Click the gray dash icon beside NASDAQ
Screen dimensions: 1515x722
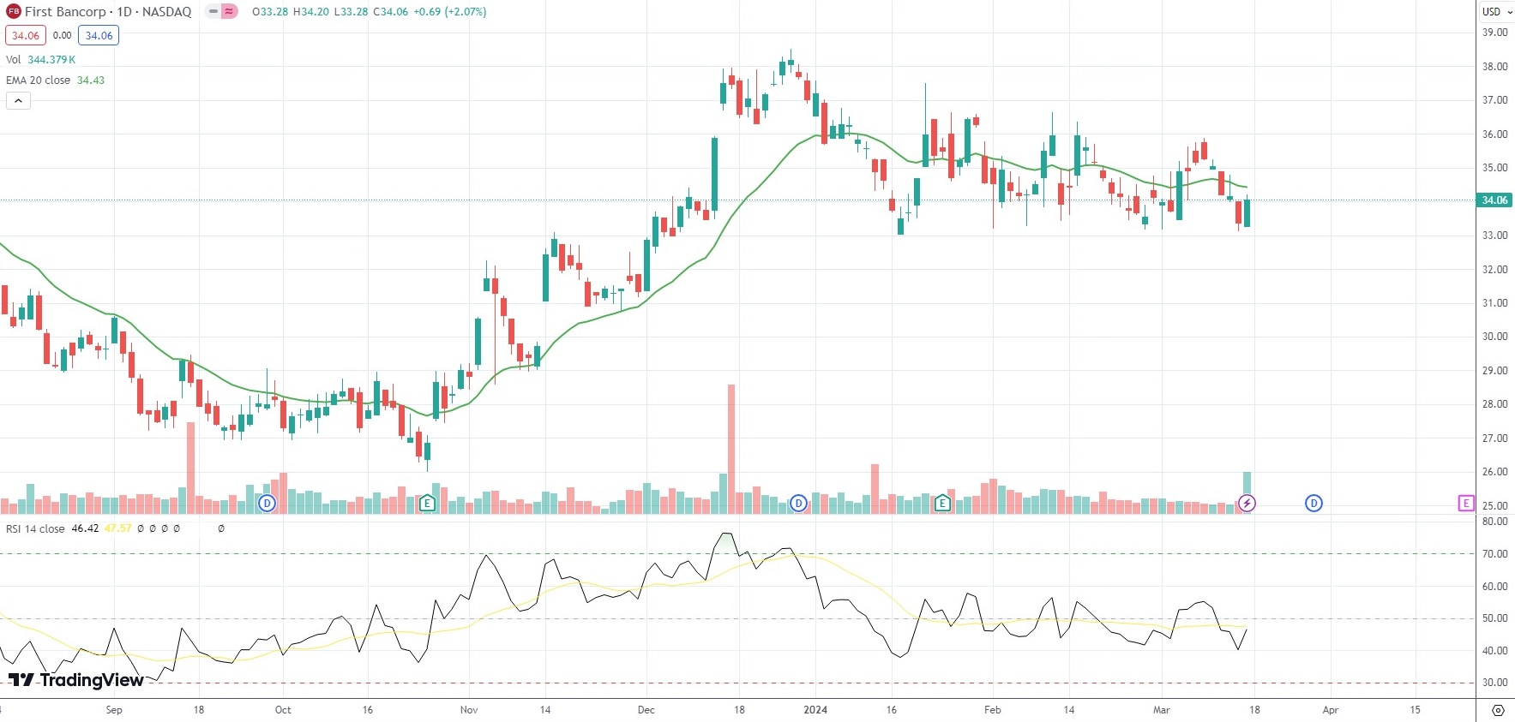[213, 12]
